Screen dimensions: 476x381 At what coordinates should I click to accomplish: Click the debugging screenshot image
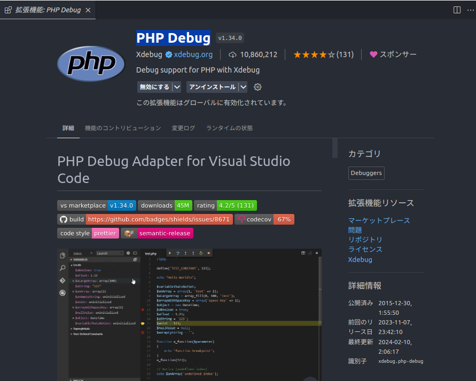pos(189,315)
